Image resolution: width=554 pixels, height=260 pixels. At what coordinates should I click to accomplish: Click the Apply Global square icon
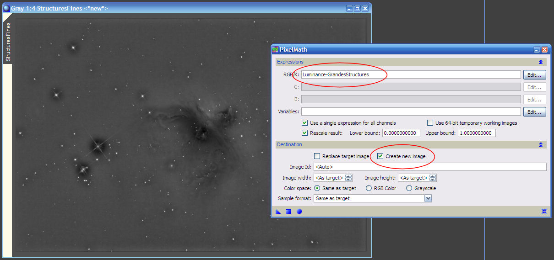288,211
